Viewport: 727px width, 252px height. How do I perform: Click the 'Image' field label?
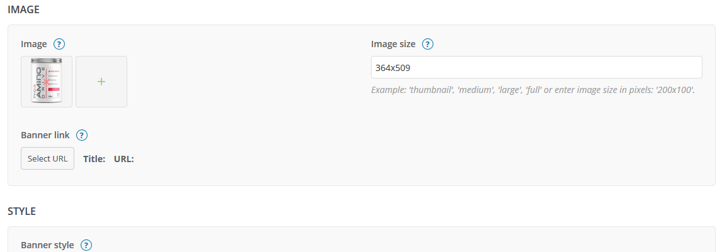[x=34, y=44]
